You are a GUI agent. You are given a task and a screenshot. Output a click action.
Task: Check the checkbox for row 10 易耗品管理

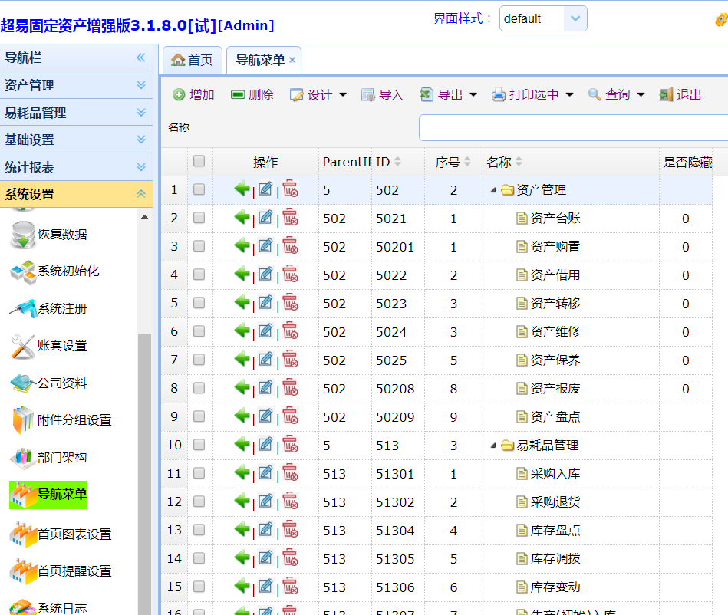(x=199, y=445)
